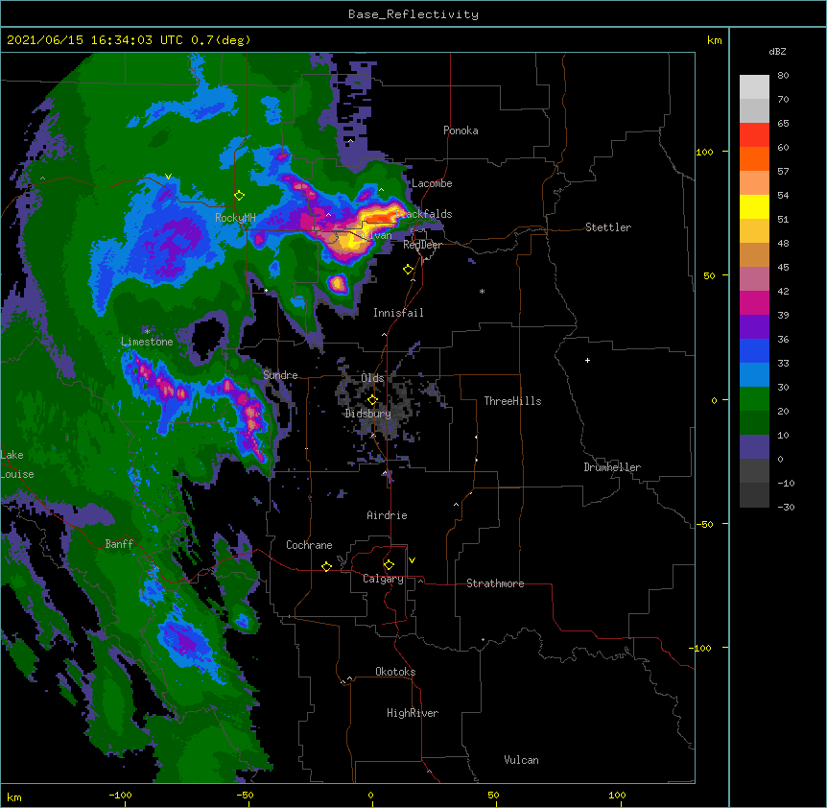
Task: Click the RockyMH location label
Action: coord(235,217)
